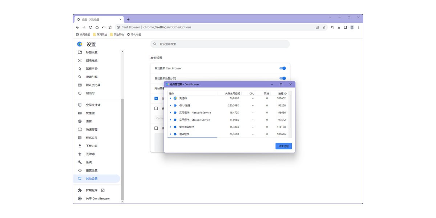This screenshot has height=218, width=436.
Task: Click the crop screenshot toolbar icon
Action: [x=332, y=27]
